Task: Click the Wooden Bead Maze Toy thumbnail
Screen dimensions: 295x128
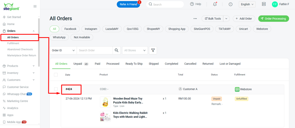Action: point(105,102)
